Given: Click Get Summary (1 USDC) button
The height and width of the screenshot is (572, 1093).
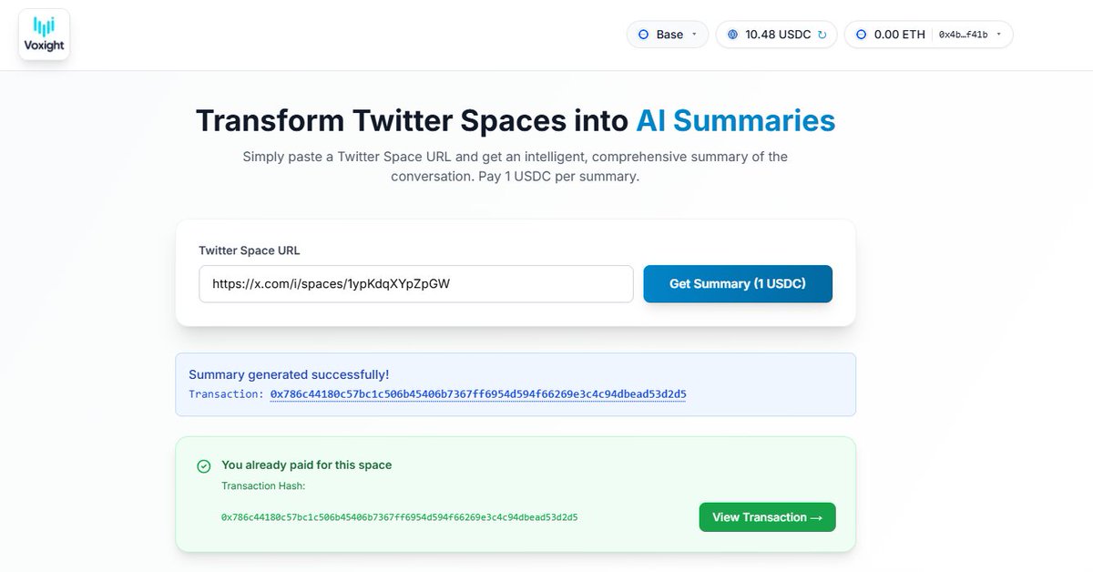Looking at the screenshot, I should coord(738,284).
